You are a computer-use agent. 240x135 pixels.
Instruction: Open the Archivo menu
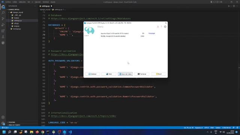pos(8,2)
